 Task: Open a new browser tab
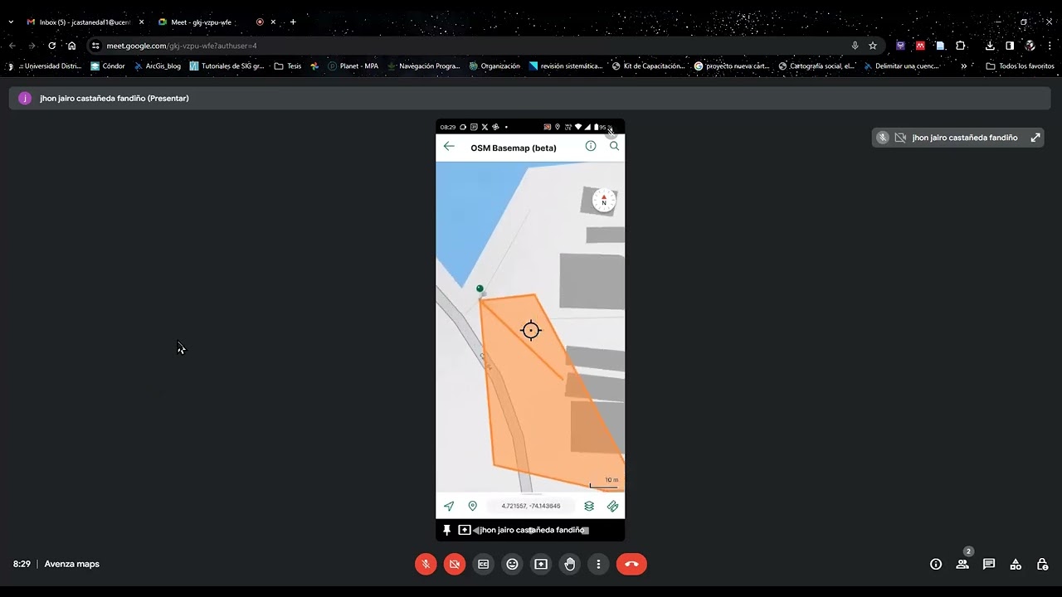pyautogui.click(x=293, y=22)
